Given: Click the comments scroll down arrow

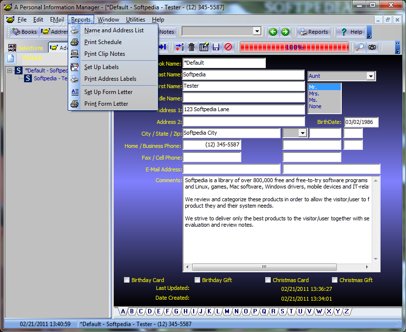Looking at the screenshot, I should (376, 259).
